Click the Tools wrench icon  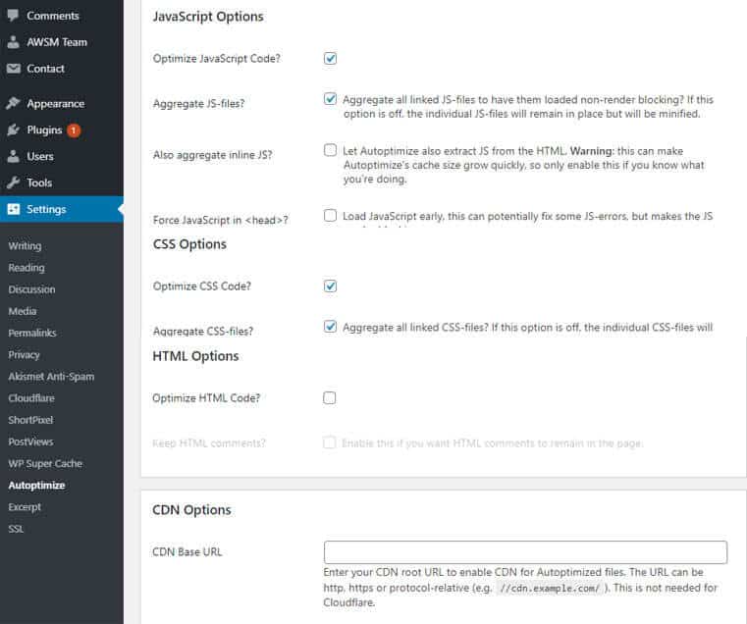coord(13,183)
